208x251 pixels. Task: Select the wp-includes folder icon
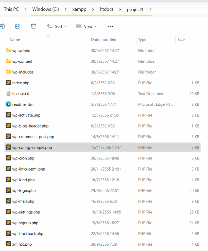tap(8, 72)
